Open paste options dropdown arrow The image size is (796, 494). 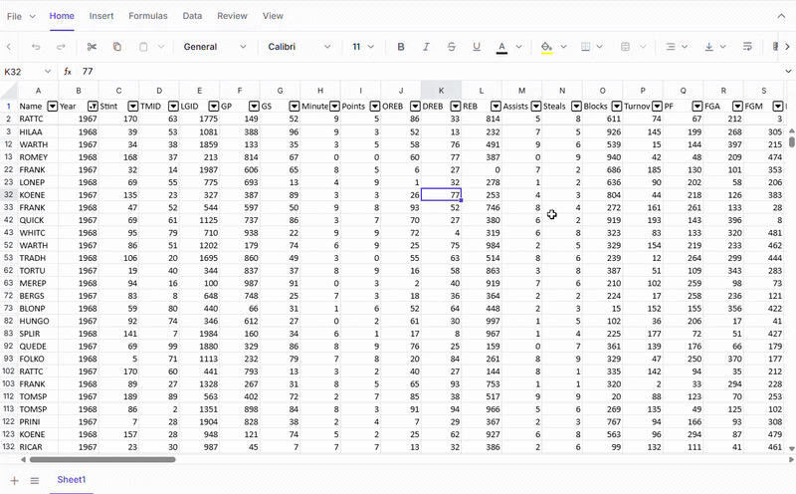(x=161, y=47)
